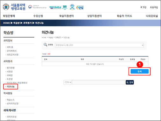Click the 등록일 column header
This screenshot has width=161, height=121.
(132, 59)
